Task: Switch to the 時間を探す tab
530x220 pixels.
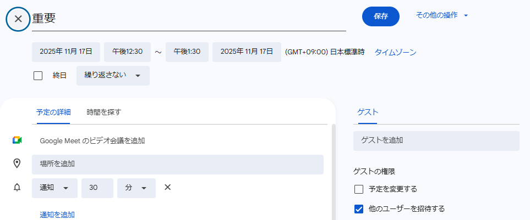Action: click(103, 112)
